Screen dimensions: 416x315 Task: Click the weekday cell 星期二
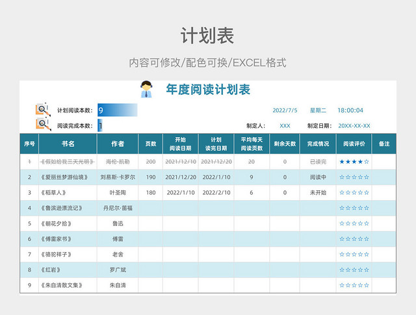coord(318,110)
